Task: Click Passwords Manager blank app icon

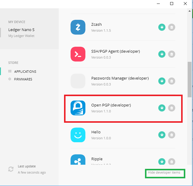Action: (78, 81)
